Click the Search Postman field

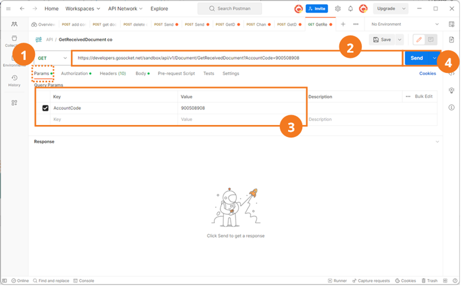click(x=229, y=8)
